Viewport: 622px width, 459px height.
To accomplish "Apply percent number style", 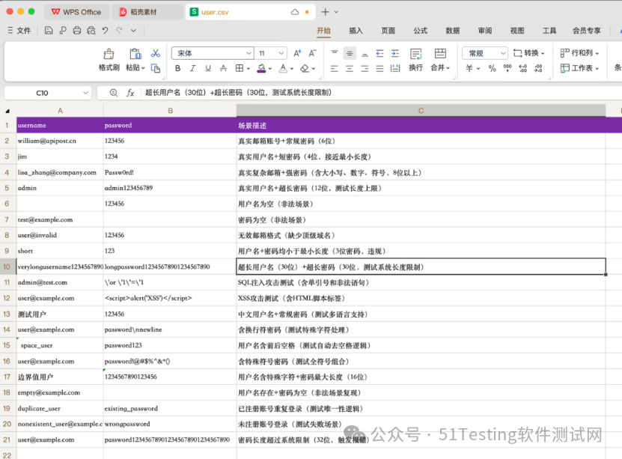I will pyautogui.click(x=492, y=67).
